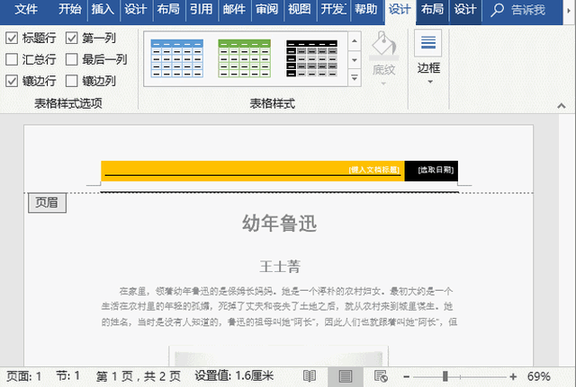Screen dimensions: 576x387
Task: Collapse the ribbon with the chevron
Action: (x=561, y=106)
